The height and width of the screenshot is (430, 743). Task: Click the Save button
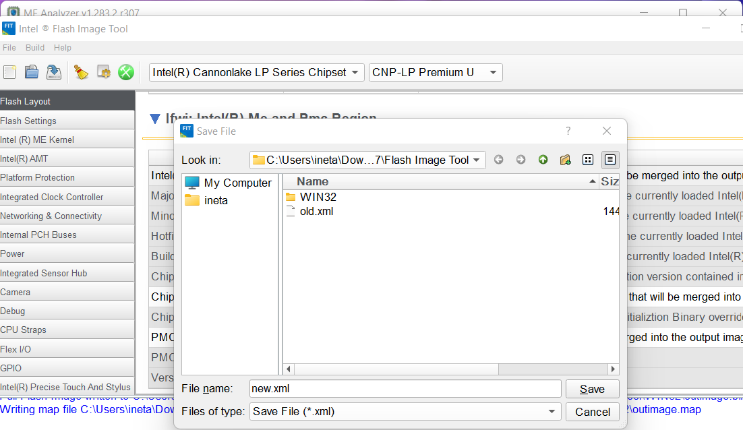coord(593,389)
